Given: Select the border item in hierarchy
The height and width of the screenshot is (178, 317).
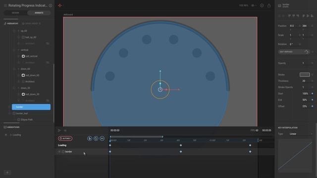Looking at the screenshot, I should click(31, 107).
